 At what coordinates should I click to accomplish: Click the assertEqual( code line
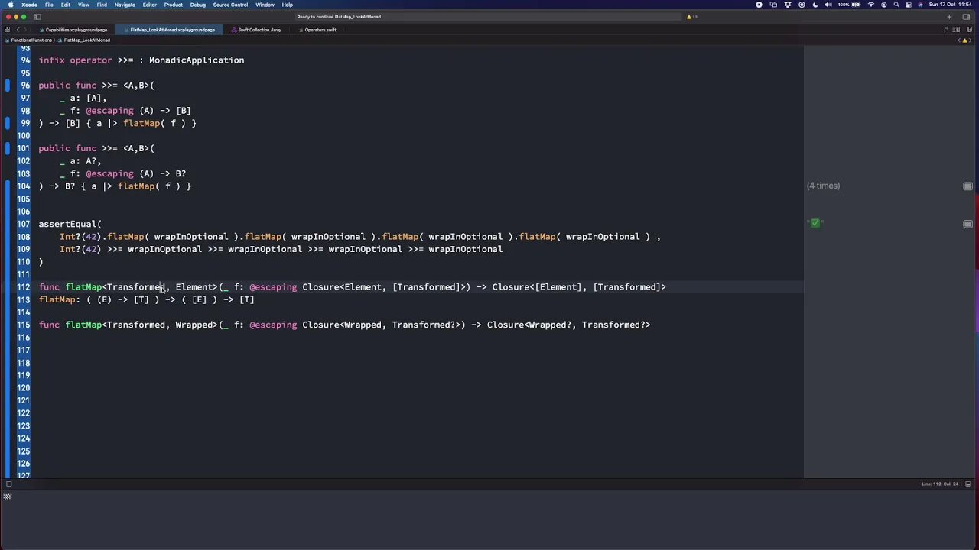(70, 224)
